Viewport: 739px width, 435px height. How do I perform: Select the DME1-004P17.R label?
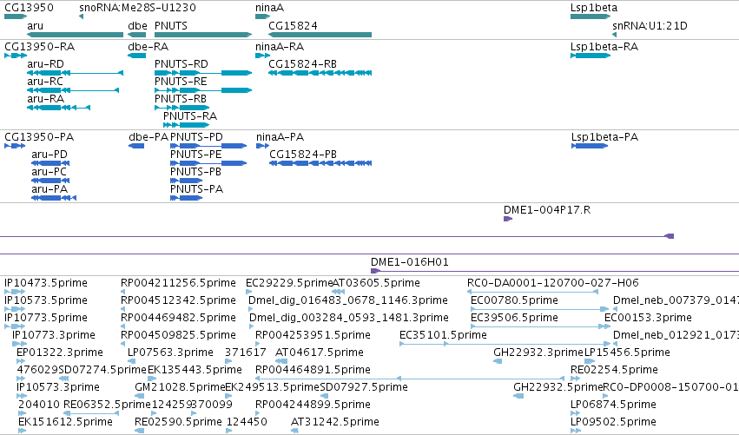[x=547, y=210]
